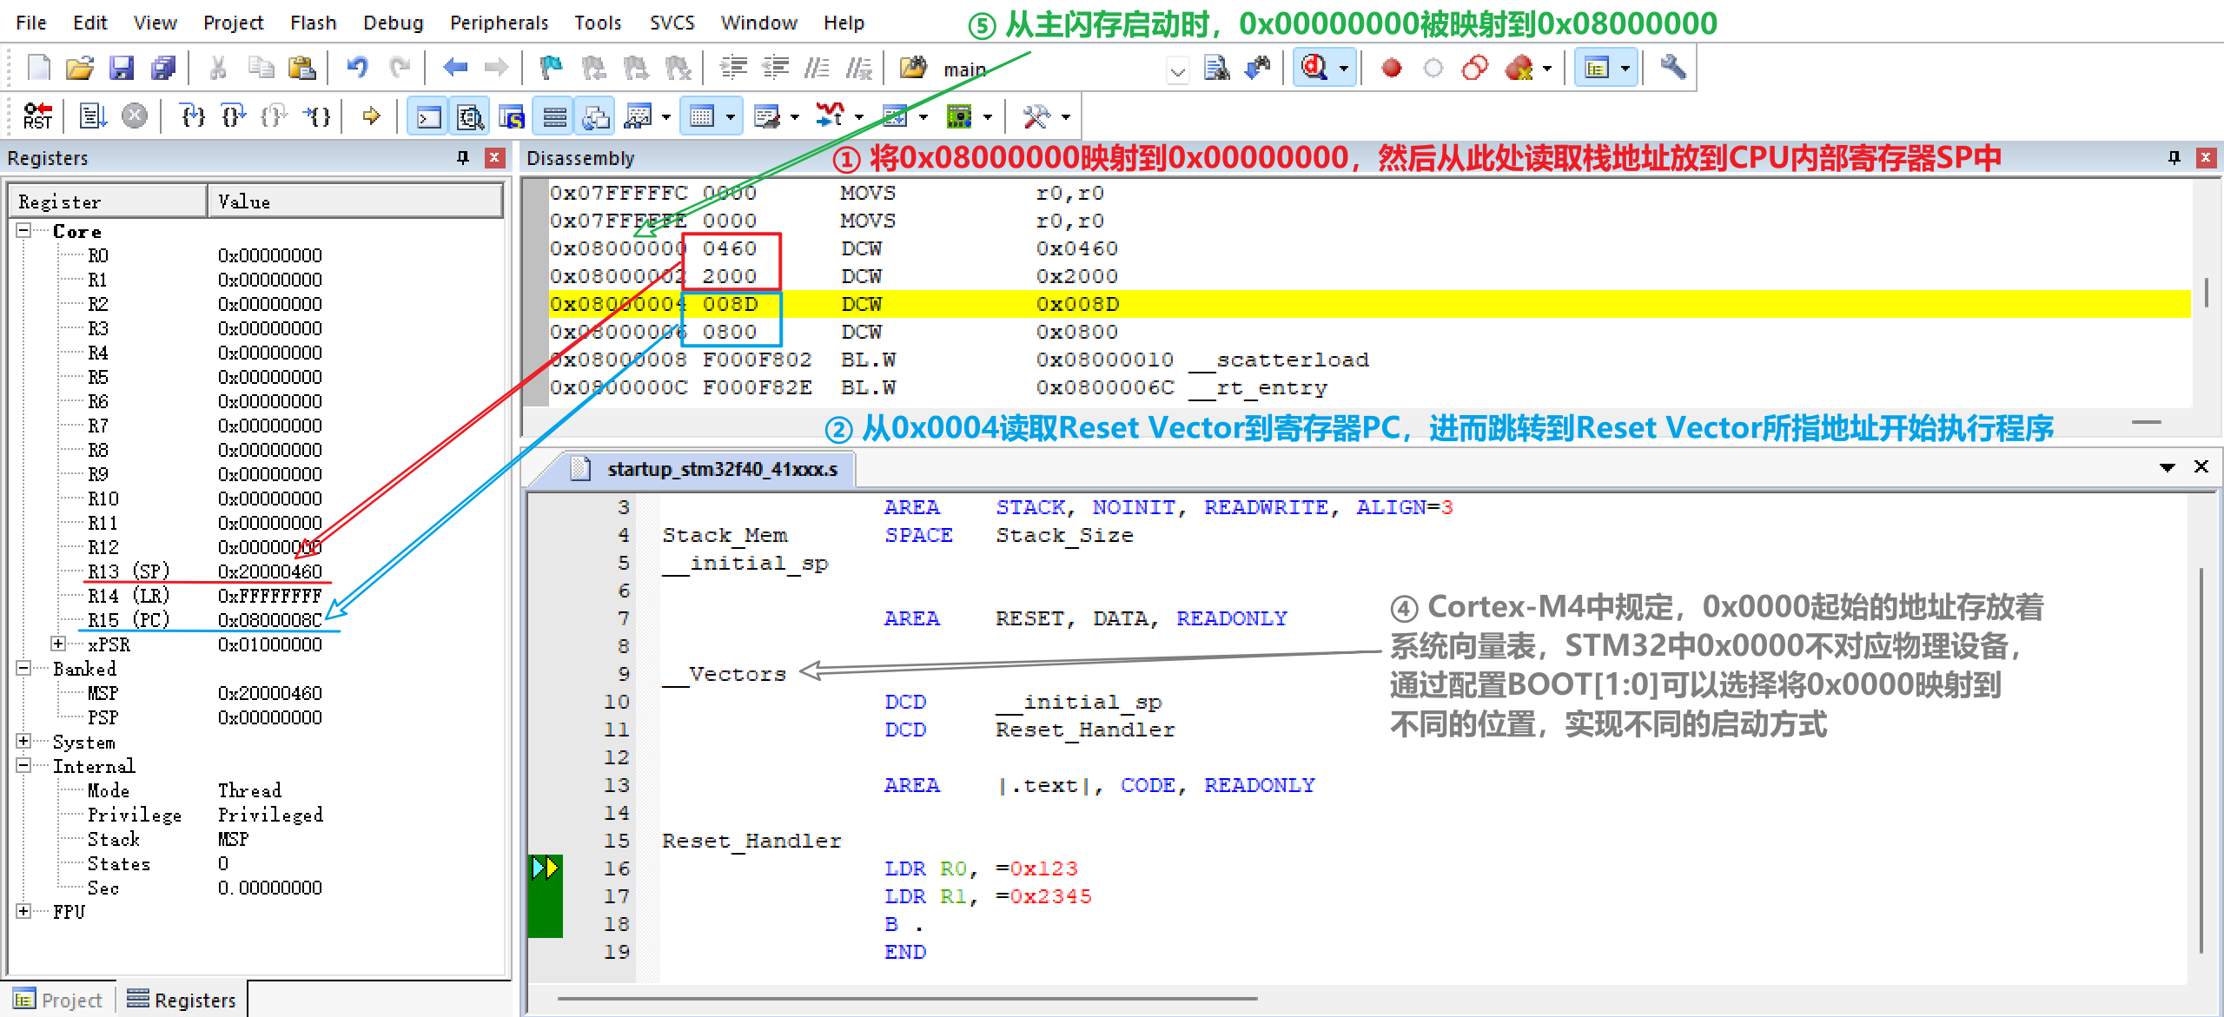Click the Unindent selected lines icon
Screen dimensions: 2224x1017
click(x=775, y=68)
